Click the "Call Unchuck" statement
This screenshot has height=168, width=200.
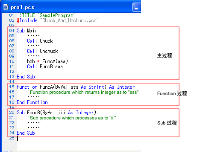pos(42,51)
